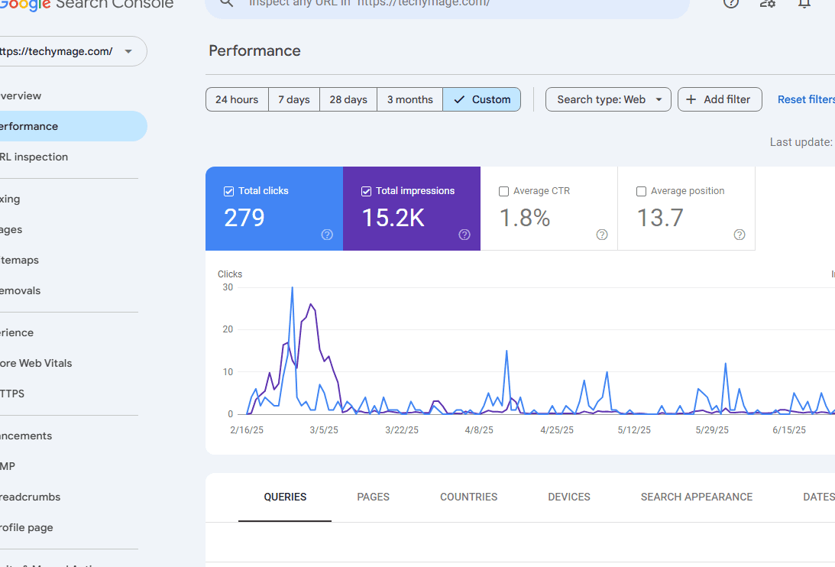Expand the techymage.com property selector dropdown

point(128,51)
